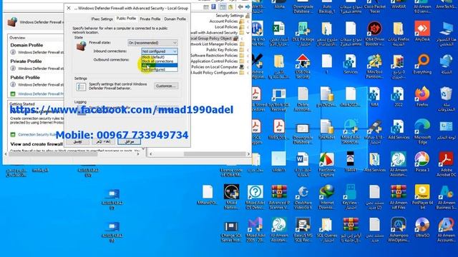Click the إلغاء الأمر (Cancel) button

pyautogui.click(x=103, y=141)
